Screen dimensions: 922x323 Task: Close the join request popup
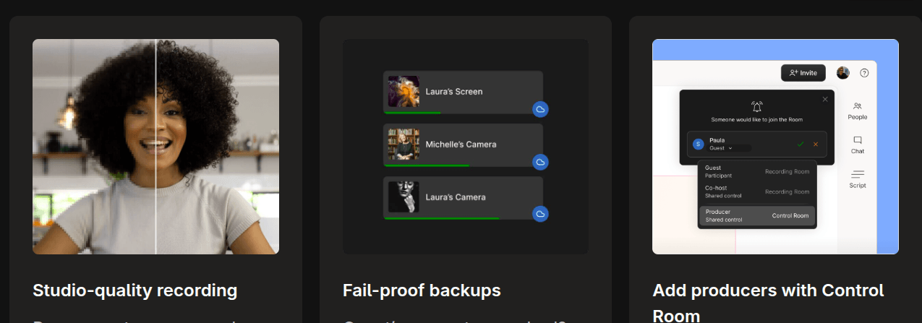[825, 99]
